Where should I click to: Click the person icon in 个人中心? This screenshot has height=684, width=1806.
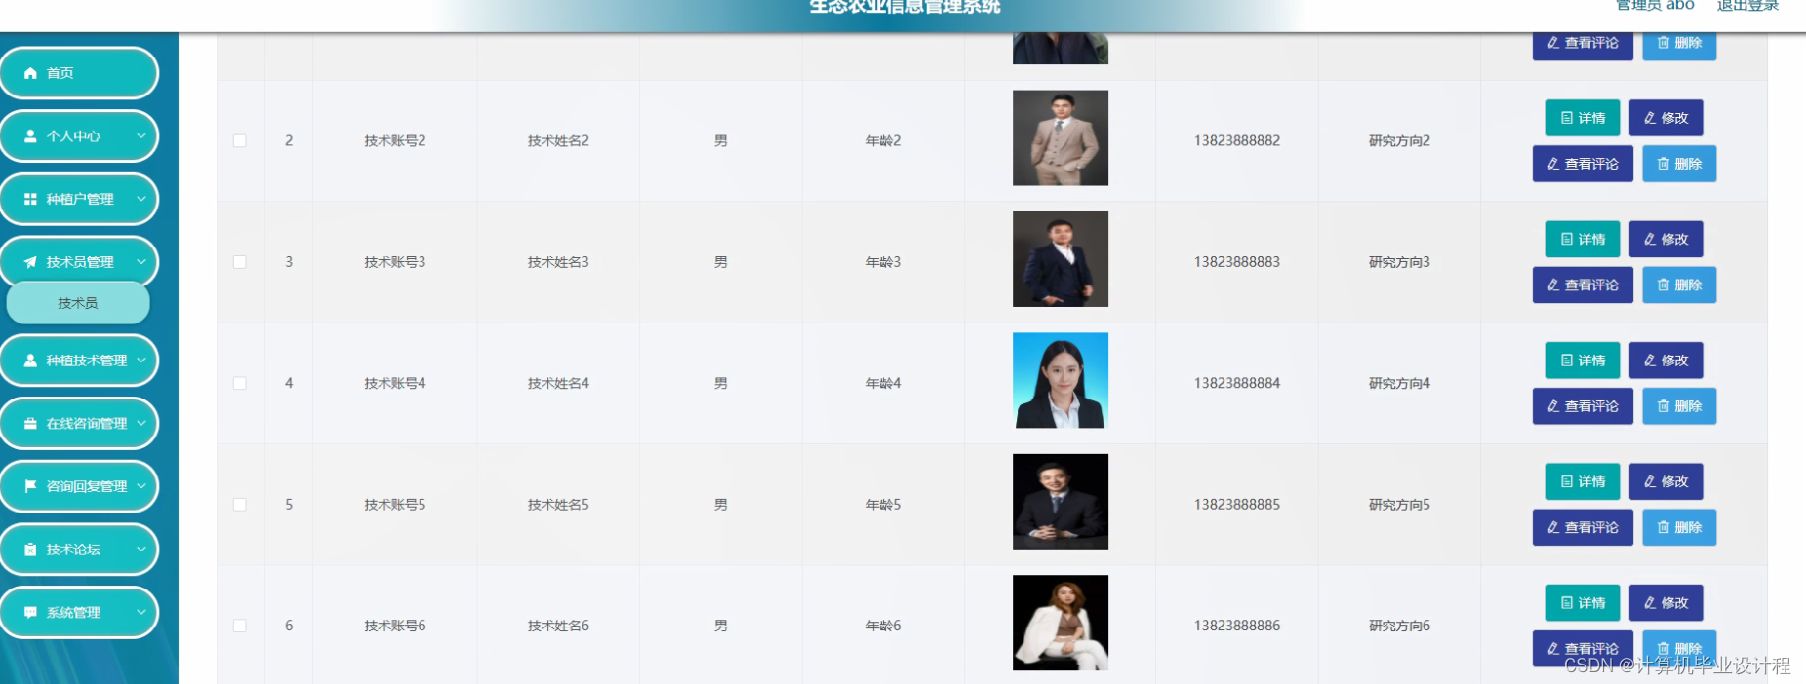(30, 136)
